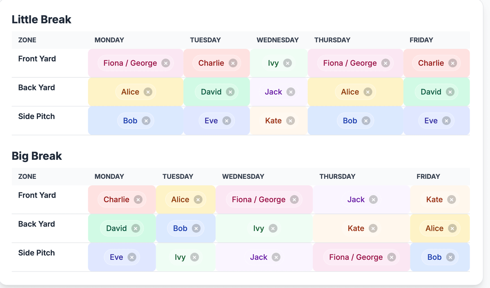Remove Ivy from Big Break Wednesday Back Yard
Viewport: 490px width, 288px height.
273,229
